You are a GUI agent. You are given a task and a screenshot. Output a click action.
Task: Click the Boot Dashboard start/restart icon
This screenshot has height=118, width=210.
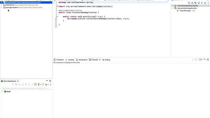(13, 85)
